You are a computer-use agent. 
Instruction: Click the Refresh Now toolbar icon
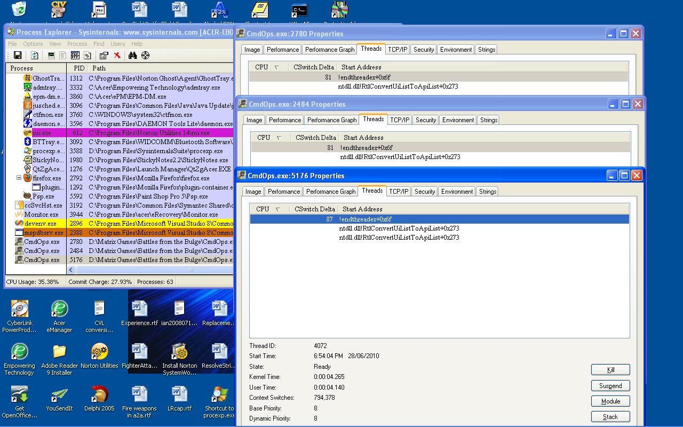[35, 56]
